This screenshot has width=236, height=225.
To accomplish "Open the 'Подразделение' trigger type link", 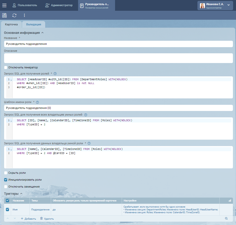I will tap(40, 210).
